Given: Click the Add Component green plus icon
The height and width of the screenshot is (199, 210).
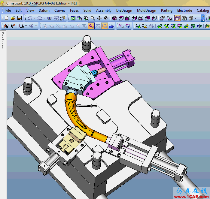Looking at the screenshot, I should pyautogui.click(x=160, y=26).
